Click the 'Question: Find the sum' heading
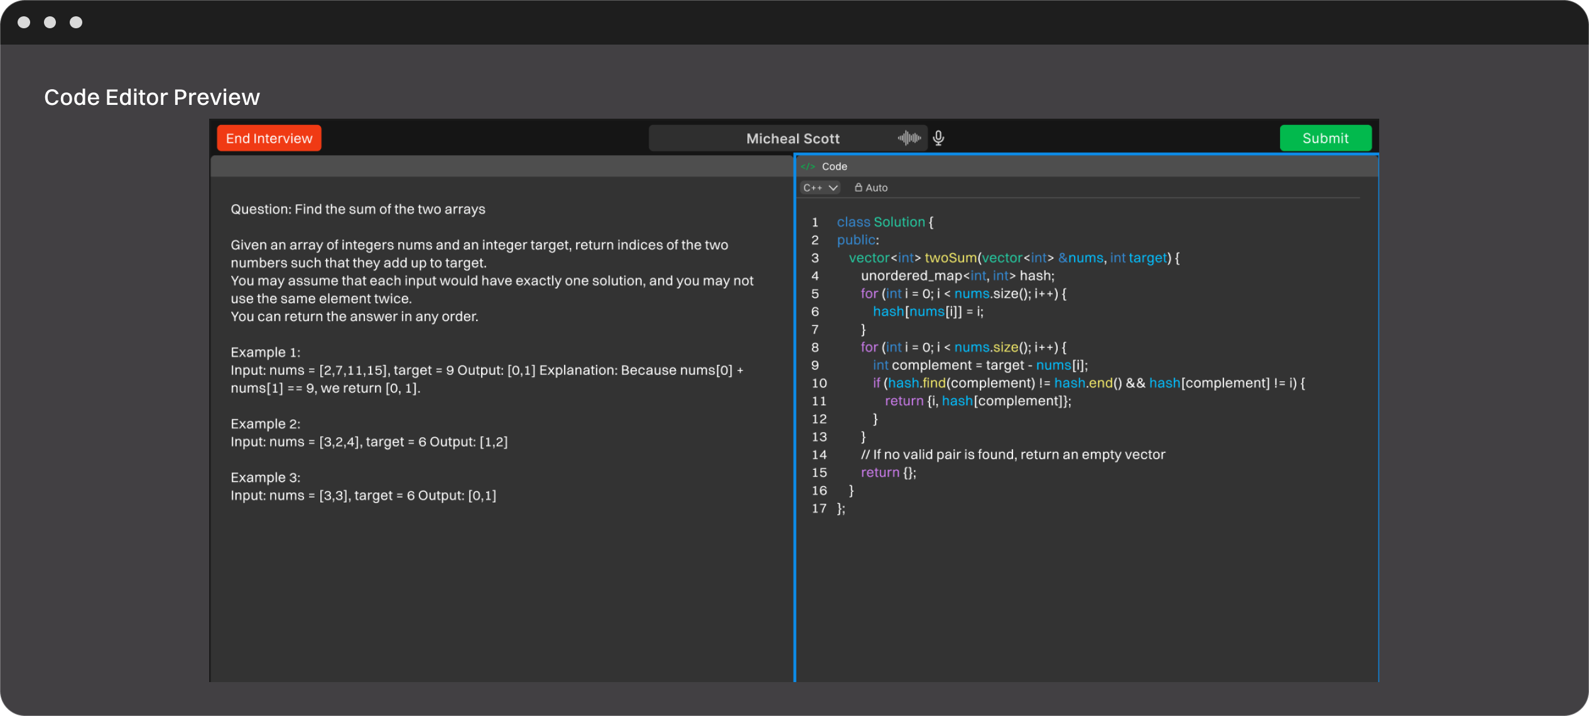 [x=358, y=209]
